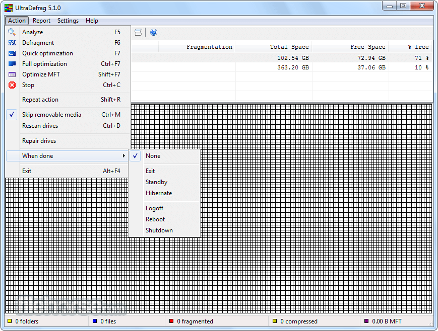438x331 pixels.
Task: Open the Help menu
Action: point(92,21)
